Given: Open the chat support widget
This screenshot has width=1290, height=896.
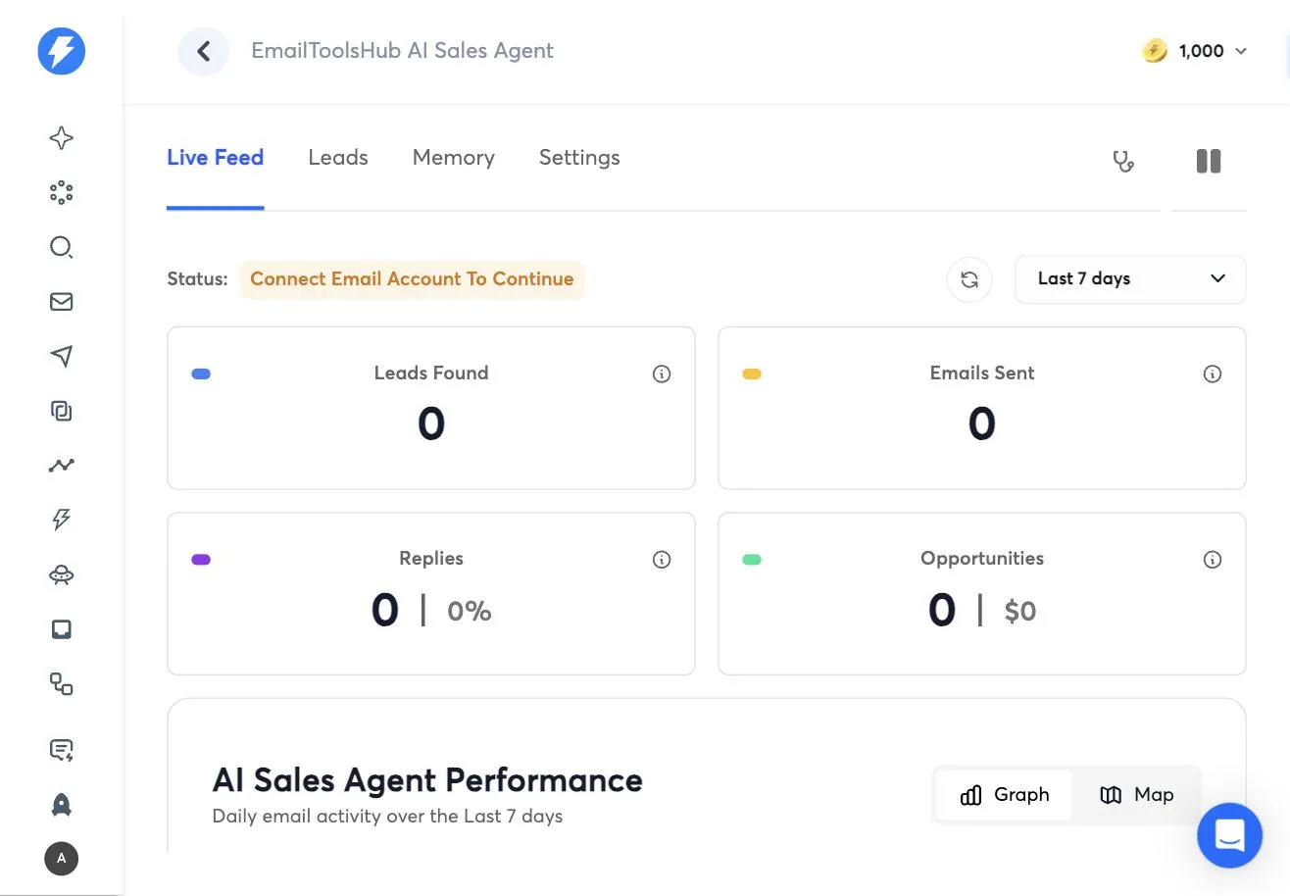Looking at the screenshot, I should [1229, 835].
